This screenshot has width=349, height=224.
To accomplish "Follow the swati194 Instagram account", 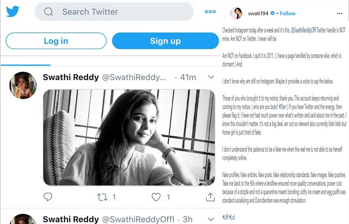I will [288, 13].
